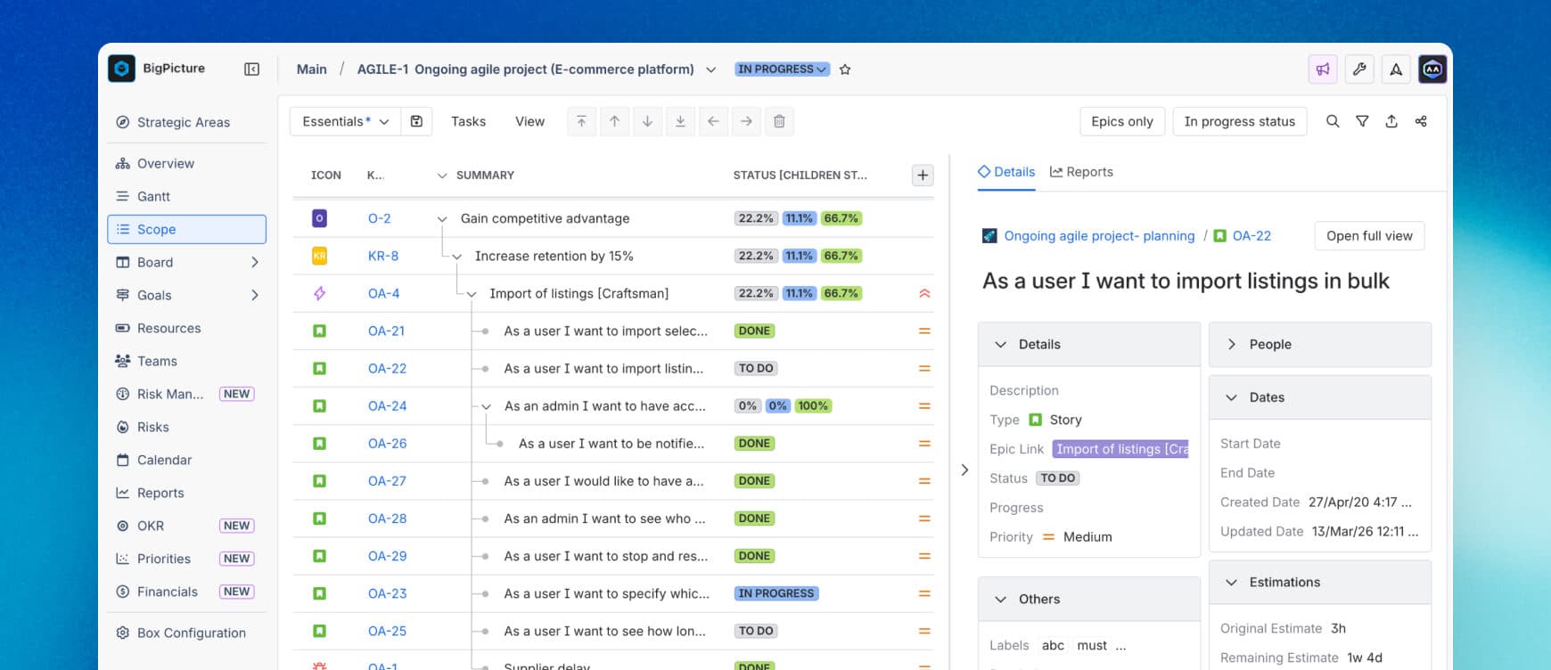The image size is (1551, 670).
Task: Collapse the Increase retention by 15% row
Action: pos(456,257)
